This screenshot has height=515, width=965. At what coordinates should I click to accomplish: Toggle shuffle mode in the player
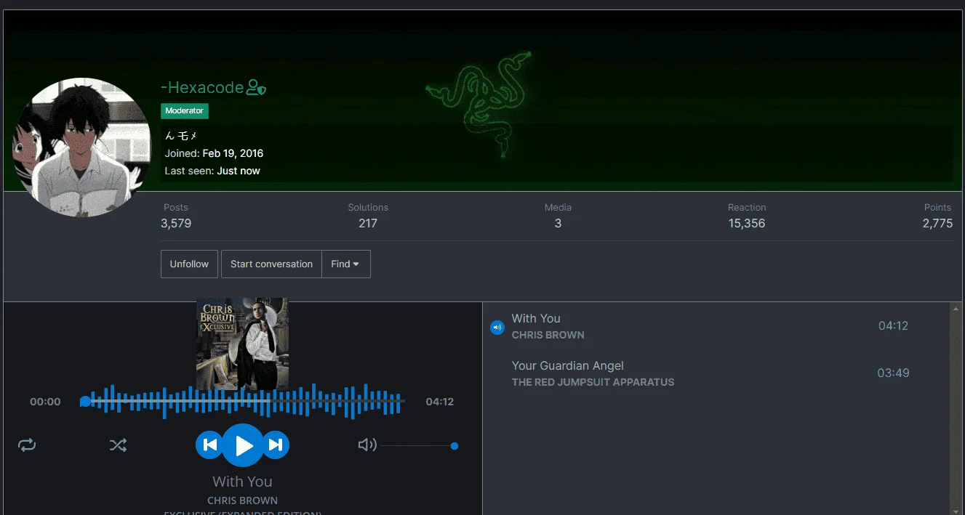coord(118,445)
